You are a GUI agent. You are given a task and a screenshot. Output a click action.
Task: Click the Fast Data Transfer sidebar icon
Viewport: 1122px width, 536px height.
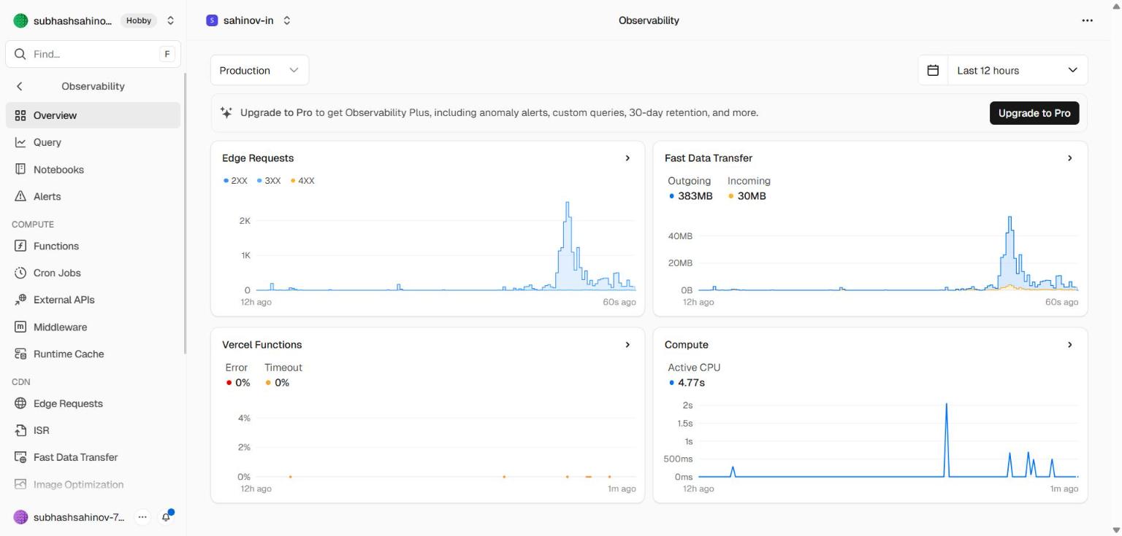pyautogui.click(x=20, y=457)
